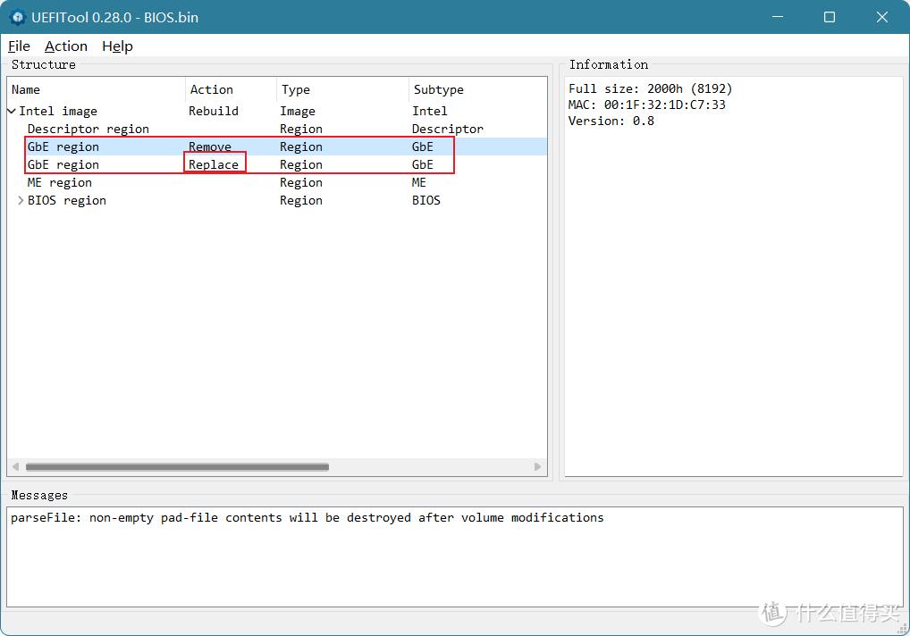
Task: Select the parseFile message in Messages list
Action: [307, 518]
